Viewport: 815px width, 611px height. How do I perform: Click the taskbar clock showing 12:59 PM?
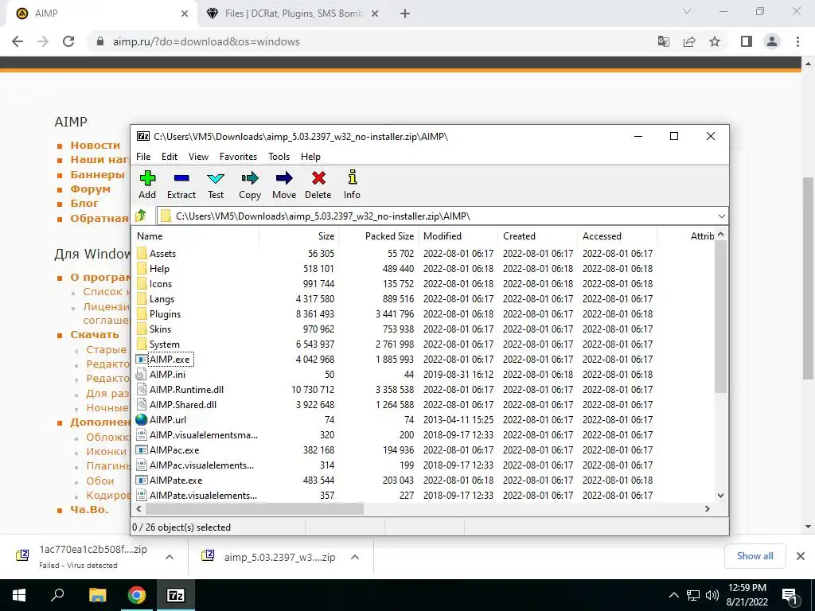(747, 595)
